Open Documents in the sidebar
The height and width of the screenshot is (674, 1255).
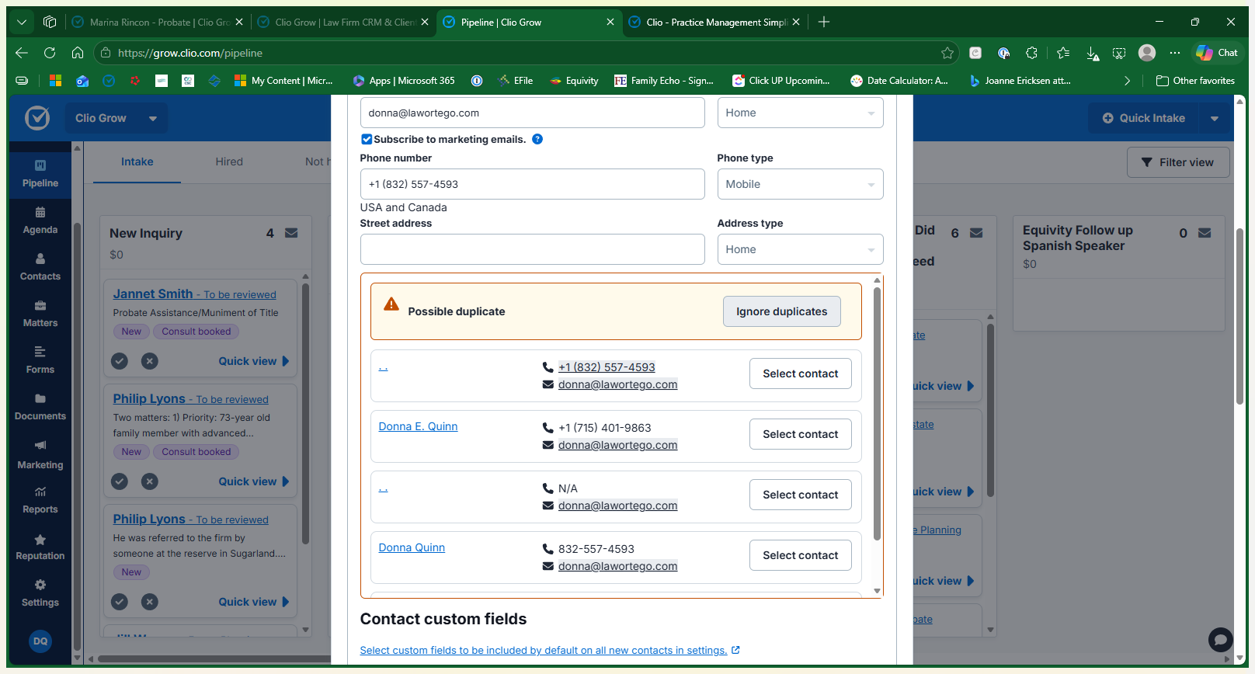point(40,408)
